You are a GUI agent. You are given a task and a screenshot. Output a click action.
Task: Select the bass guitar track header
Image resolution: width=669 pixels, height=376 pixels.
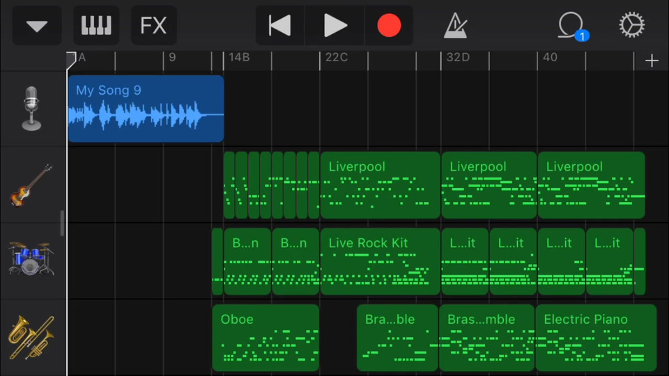(33, 185)
